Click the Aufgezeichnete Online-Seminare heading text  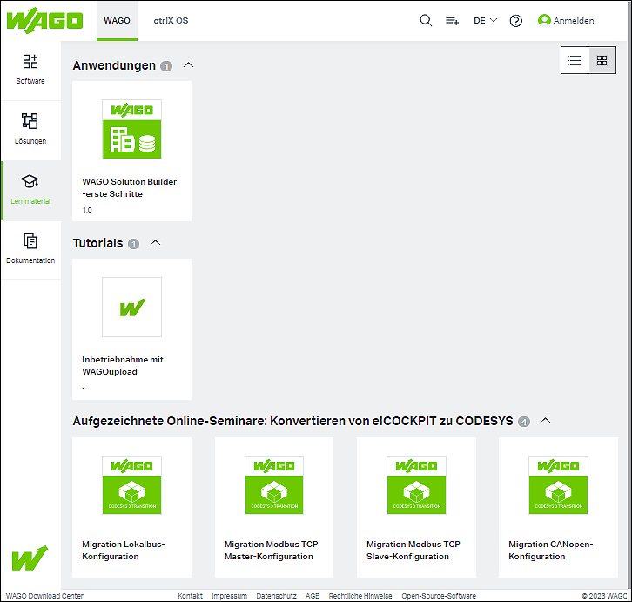[x=292, y=421]
